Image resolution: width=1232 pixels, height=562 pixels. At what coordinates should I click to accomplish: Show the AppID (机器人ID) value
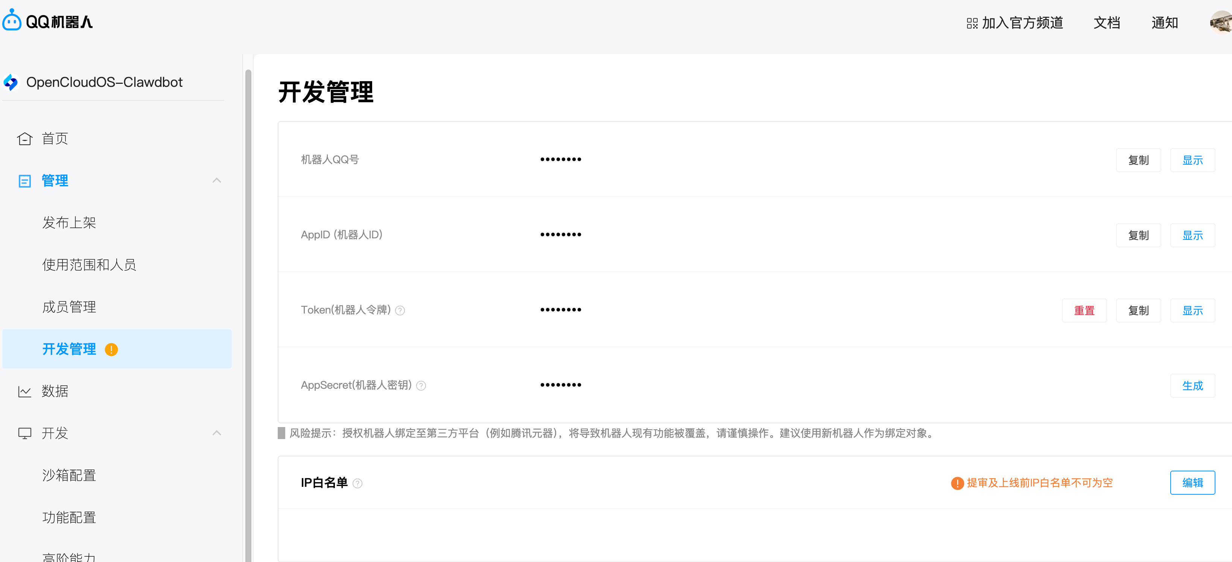point(1192,235)
